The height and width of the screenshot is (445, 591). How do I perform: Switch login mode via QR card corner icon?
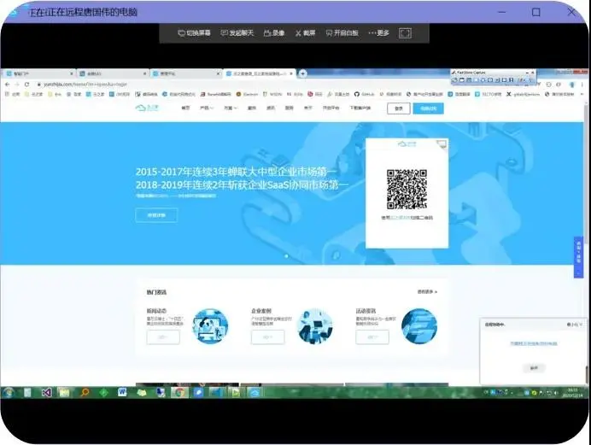pyautogui.click(x=442, y=144)
